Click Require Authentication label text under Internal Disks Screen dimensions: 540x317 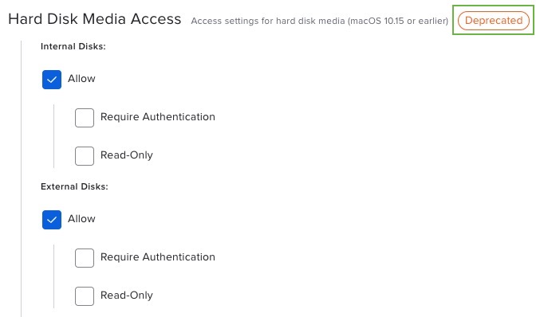pos(158,117)
